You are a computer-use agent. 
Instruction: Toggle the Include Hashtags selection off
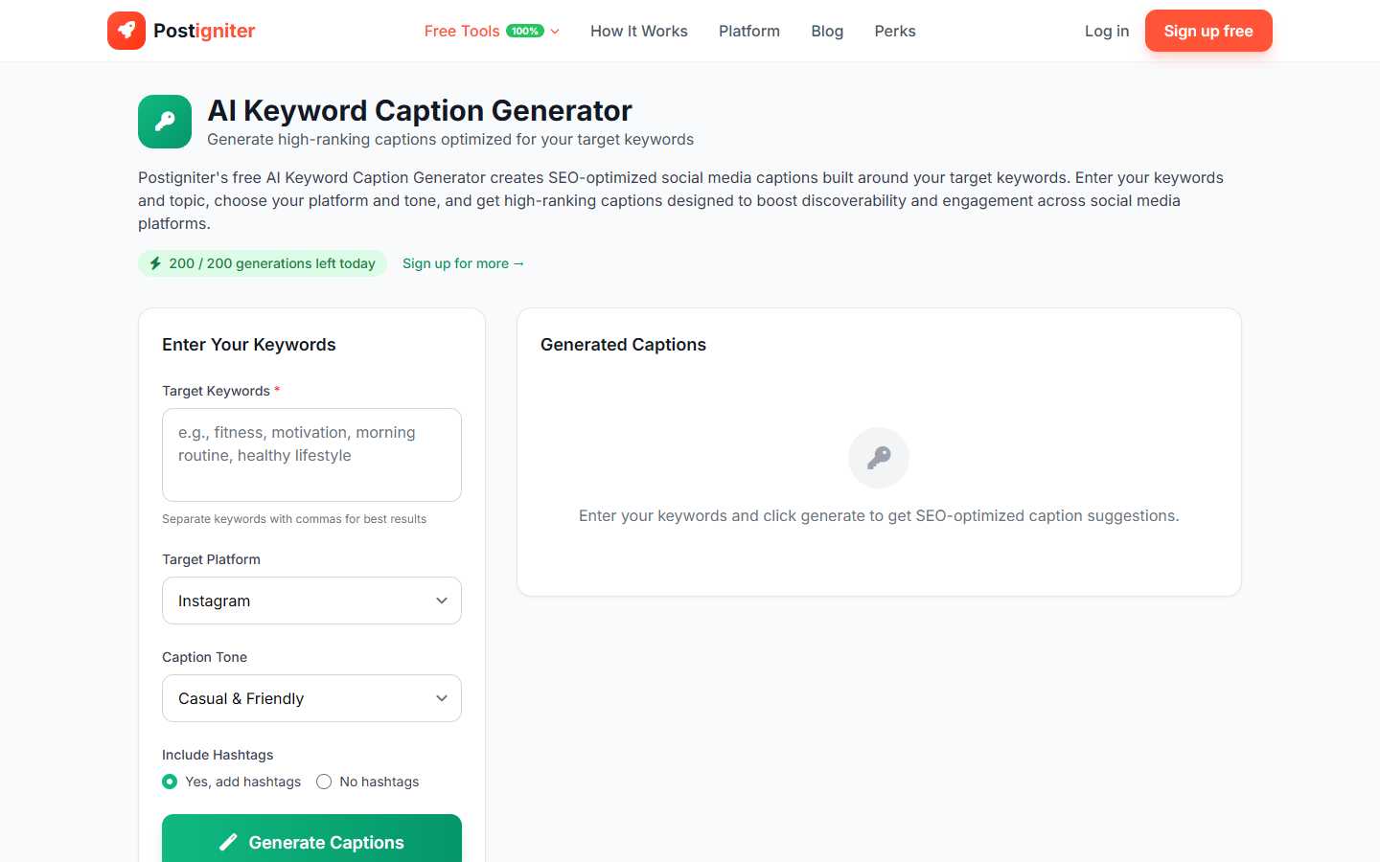323,782
